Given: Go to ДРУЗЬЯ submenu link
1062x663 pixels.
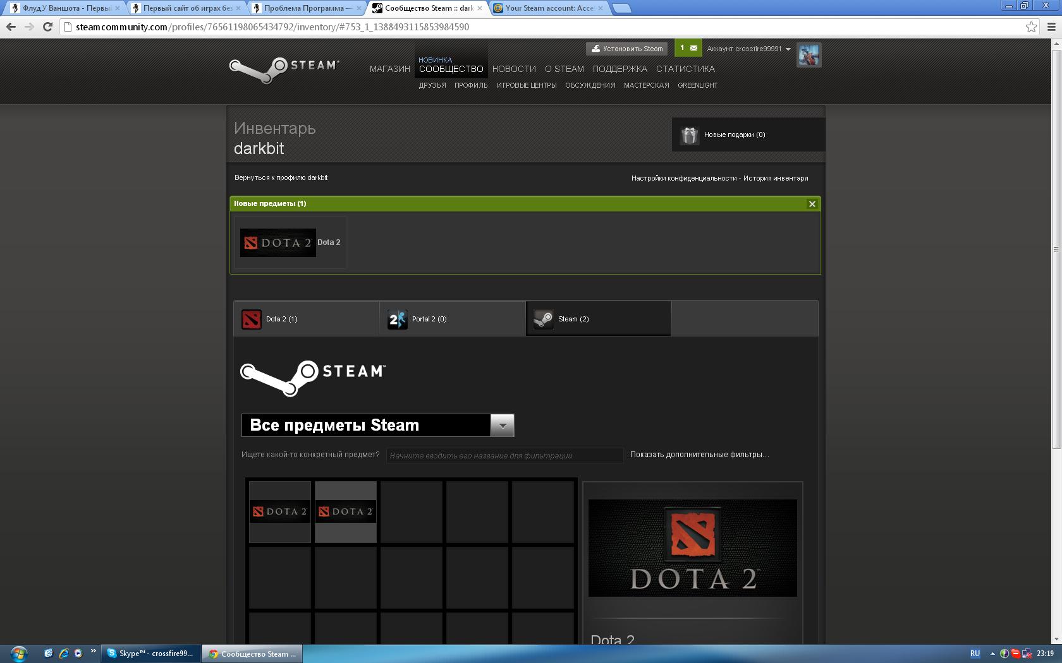Looking at the screenshot, I should point(432,85).
